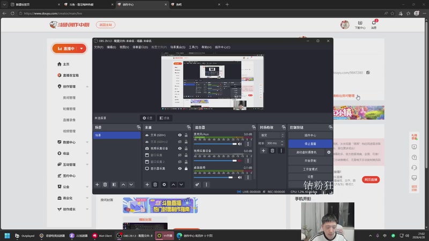Move scene up in the Scenes panel
429x241 pixels.
pos(123,185)
